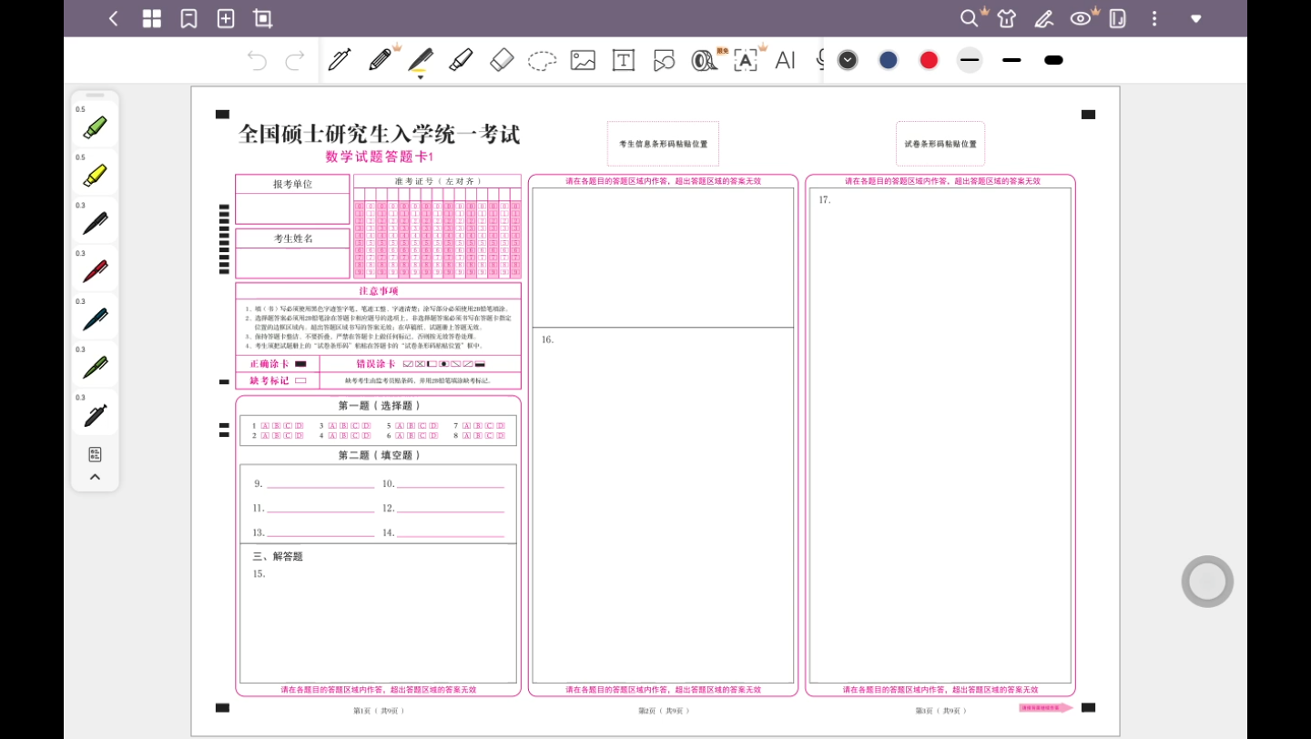The height and width of the screenshot is (739, 1311).
Task: Open the split-screen view icon
Action: pos(1118,18)
